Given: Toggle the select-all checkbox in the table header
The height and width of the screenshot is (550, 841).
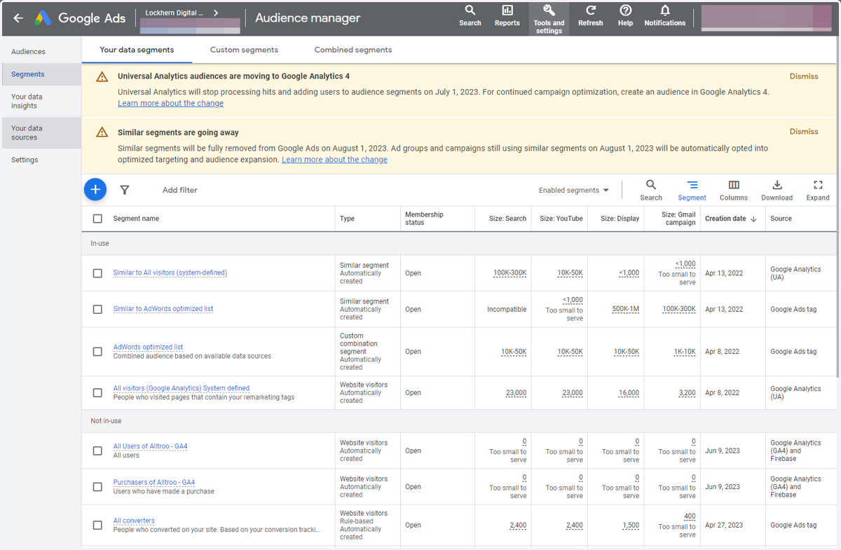Looking at the screenshot, I should pos(97,219).
